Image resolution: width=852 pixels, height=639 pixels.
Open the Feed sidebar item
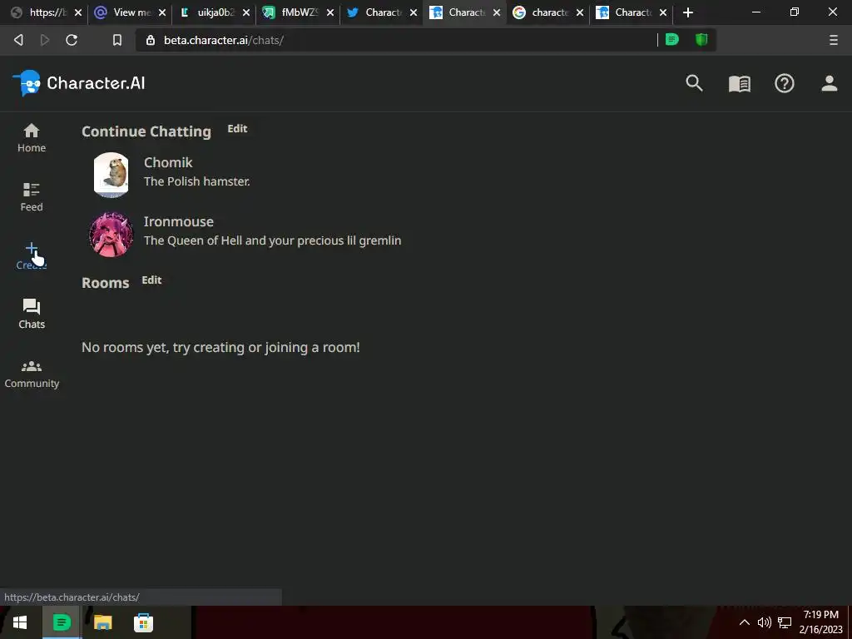pos(32,196)
